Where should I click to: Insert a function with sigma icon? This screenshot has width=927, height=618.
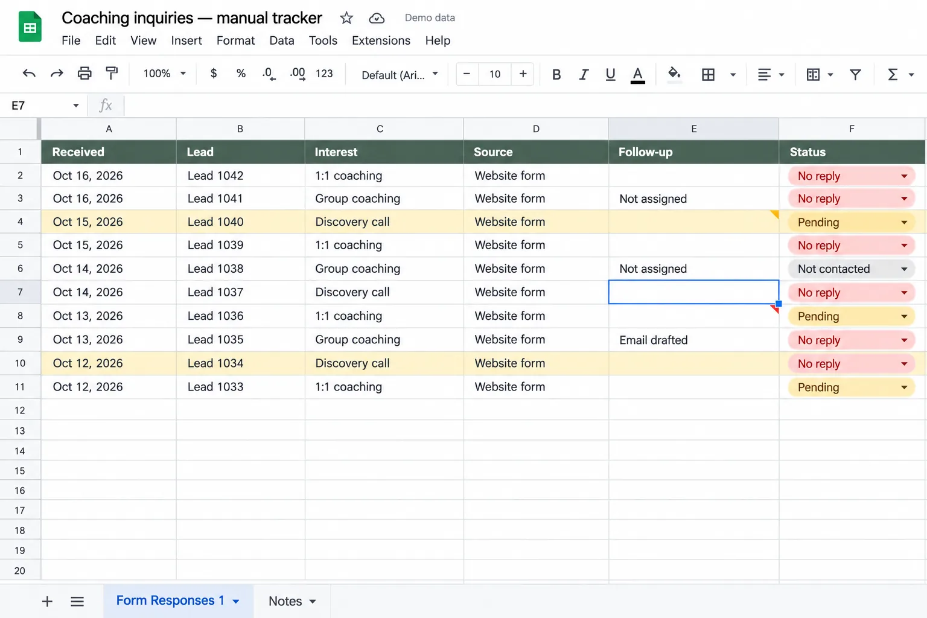893,74
